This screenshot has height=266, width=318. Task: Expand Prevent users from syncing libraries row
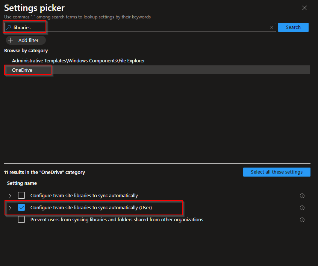pos(10,220)
